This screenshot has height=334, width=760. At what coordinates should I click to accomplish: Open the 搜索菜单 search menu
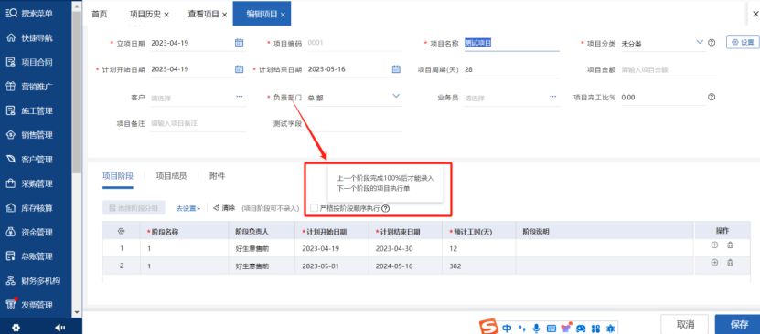pos(29,13)
